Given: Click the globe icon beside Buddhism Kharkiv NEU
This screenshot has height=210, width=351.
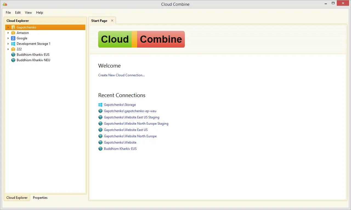Looking at the screenshot, I should point(13,60).
